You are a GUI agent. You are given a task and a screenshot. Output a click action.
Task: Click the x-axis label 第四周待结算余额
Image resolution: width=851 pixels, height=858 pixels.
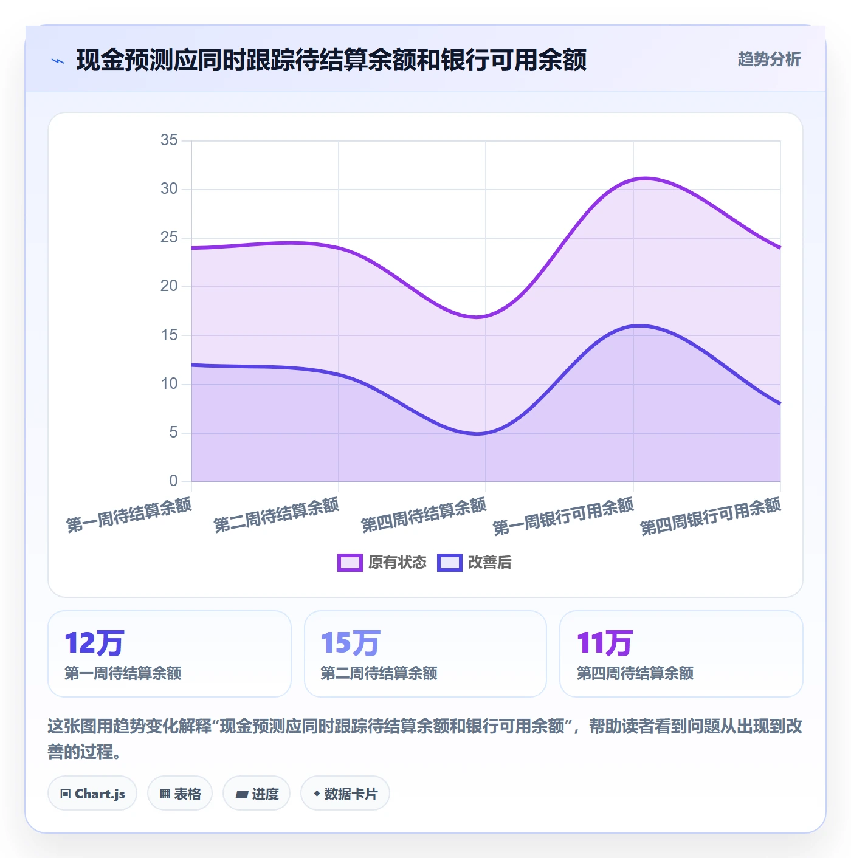[x=424, y=515]
